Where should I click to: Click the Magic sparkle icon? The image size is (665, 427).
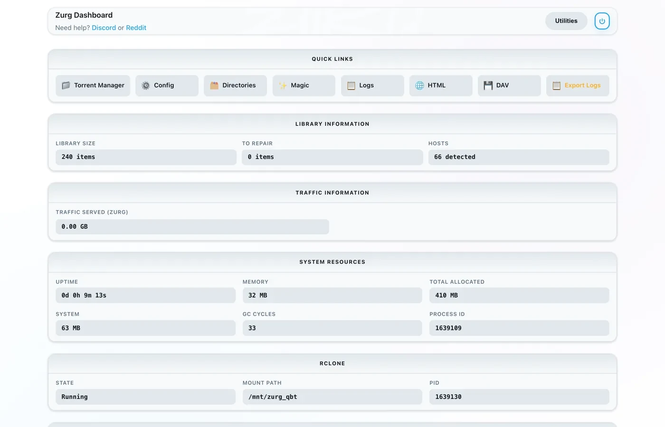(x=283, y=85)
